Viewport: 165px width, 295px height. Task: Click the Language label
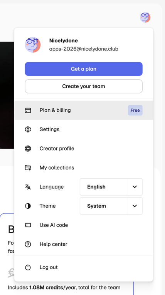pyautogui.click(x=52, y=187)
